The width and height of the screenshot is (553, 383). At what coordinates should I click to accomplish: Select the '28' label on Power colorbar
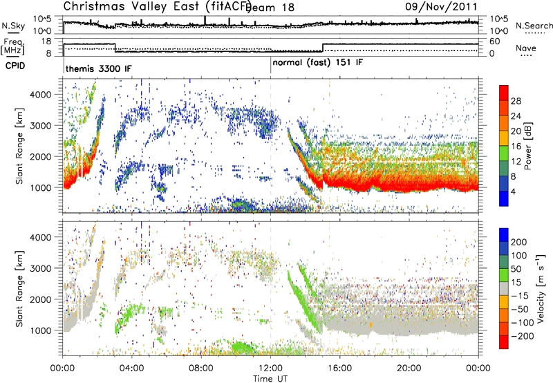pyautogui.click(x=516, y=101)
